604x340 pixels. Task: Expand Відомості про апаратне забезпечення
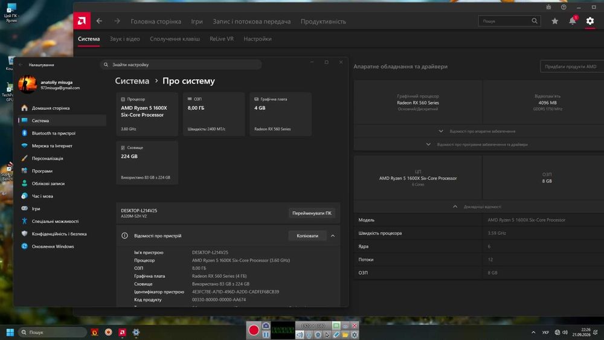point(478,131)
